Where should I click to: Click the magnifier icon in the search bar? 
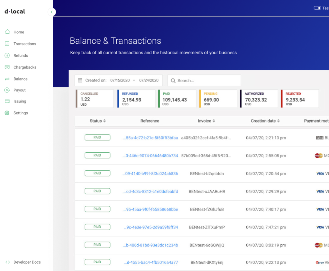coord(173,80)
